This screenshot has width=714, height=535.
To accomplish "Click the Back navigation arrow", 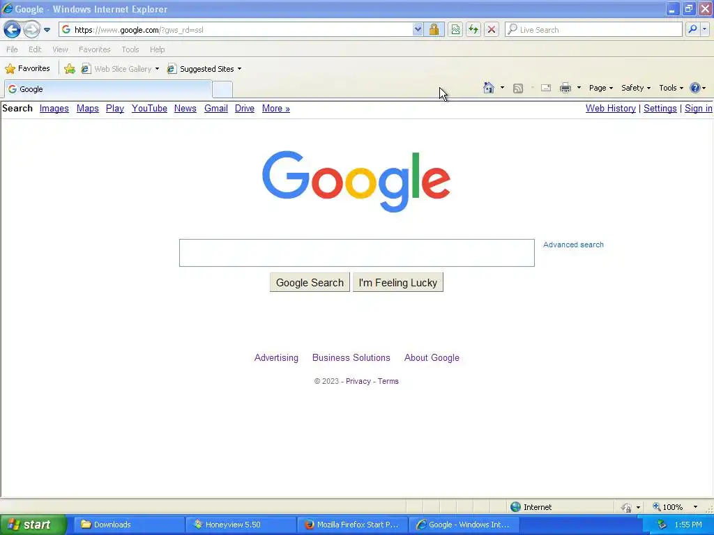I will pos(12,30).
